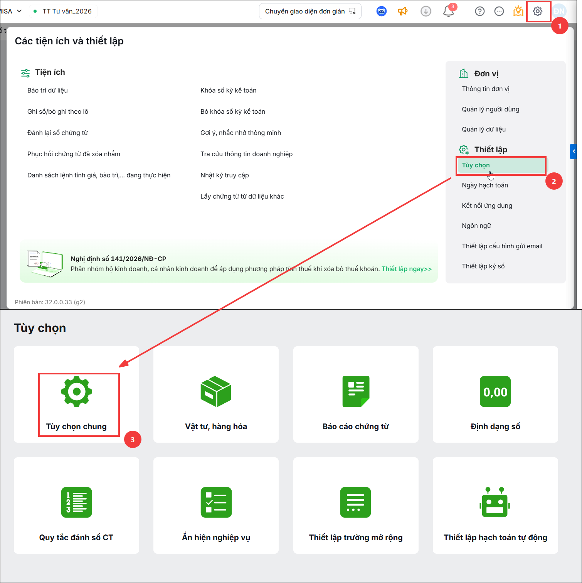Viewport: 582px width, 583px height.
Task: Open Gợi ý, nhắc nhở thông minh
Action: pos(241,133)
